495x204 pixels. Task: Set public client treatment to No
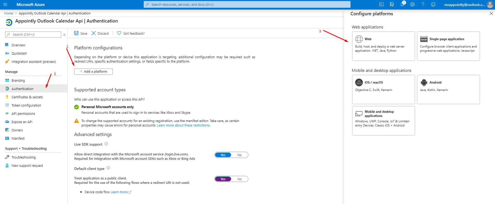coord(240,179)
